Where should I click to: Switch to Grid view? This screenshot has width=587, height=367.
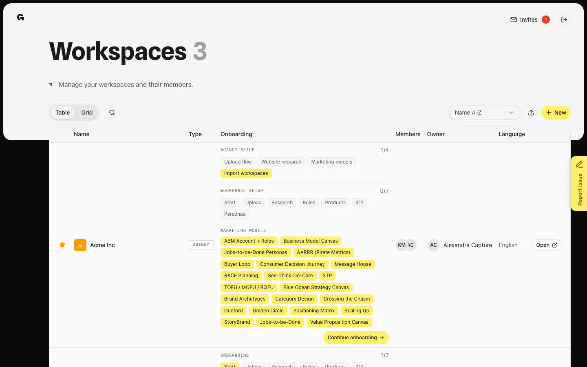pyautogui.click(x=87, y=113)
